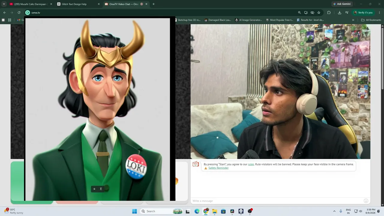Click the first white square icon in bookmarks bar
Viewport: 384px width, 216px height.
point(3,20)
